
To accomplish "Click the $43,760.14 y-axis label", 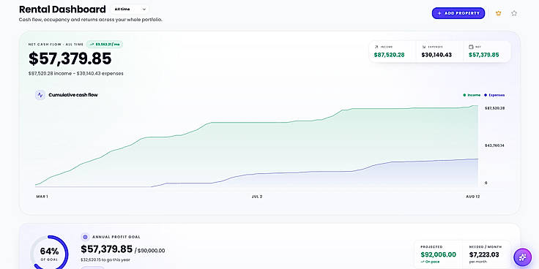I will tap(494, 145).
